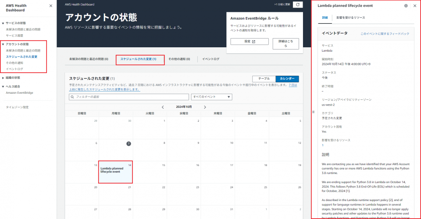Click the 予定された変更 category value
This screenshot has height=219, width=421.
(x=332, y=118)
